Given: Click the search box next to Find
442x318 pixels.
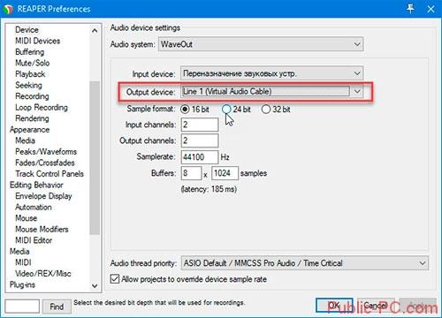Looking at the screenshot, I should pos(22,307).
